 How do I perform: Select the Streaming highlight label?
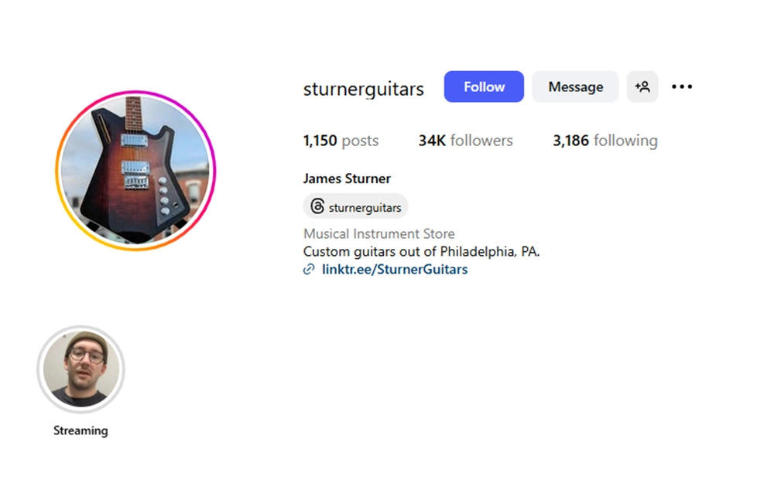click(80, 430)
